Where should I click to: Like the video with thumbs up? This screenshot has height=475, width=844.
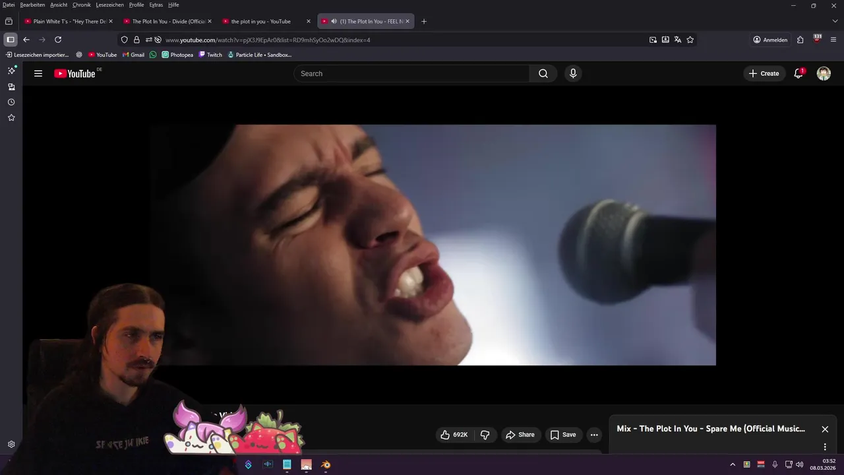point(454,435)
